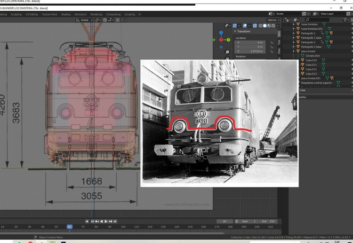Toggle X-ray view in the viewport header
This screenshot has width=353, height=243.
tap(255, 26)
